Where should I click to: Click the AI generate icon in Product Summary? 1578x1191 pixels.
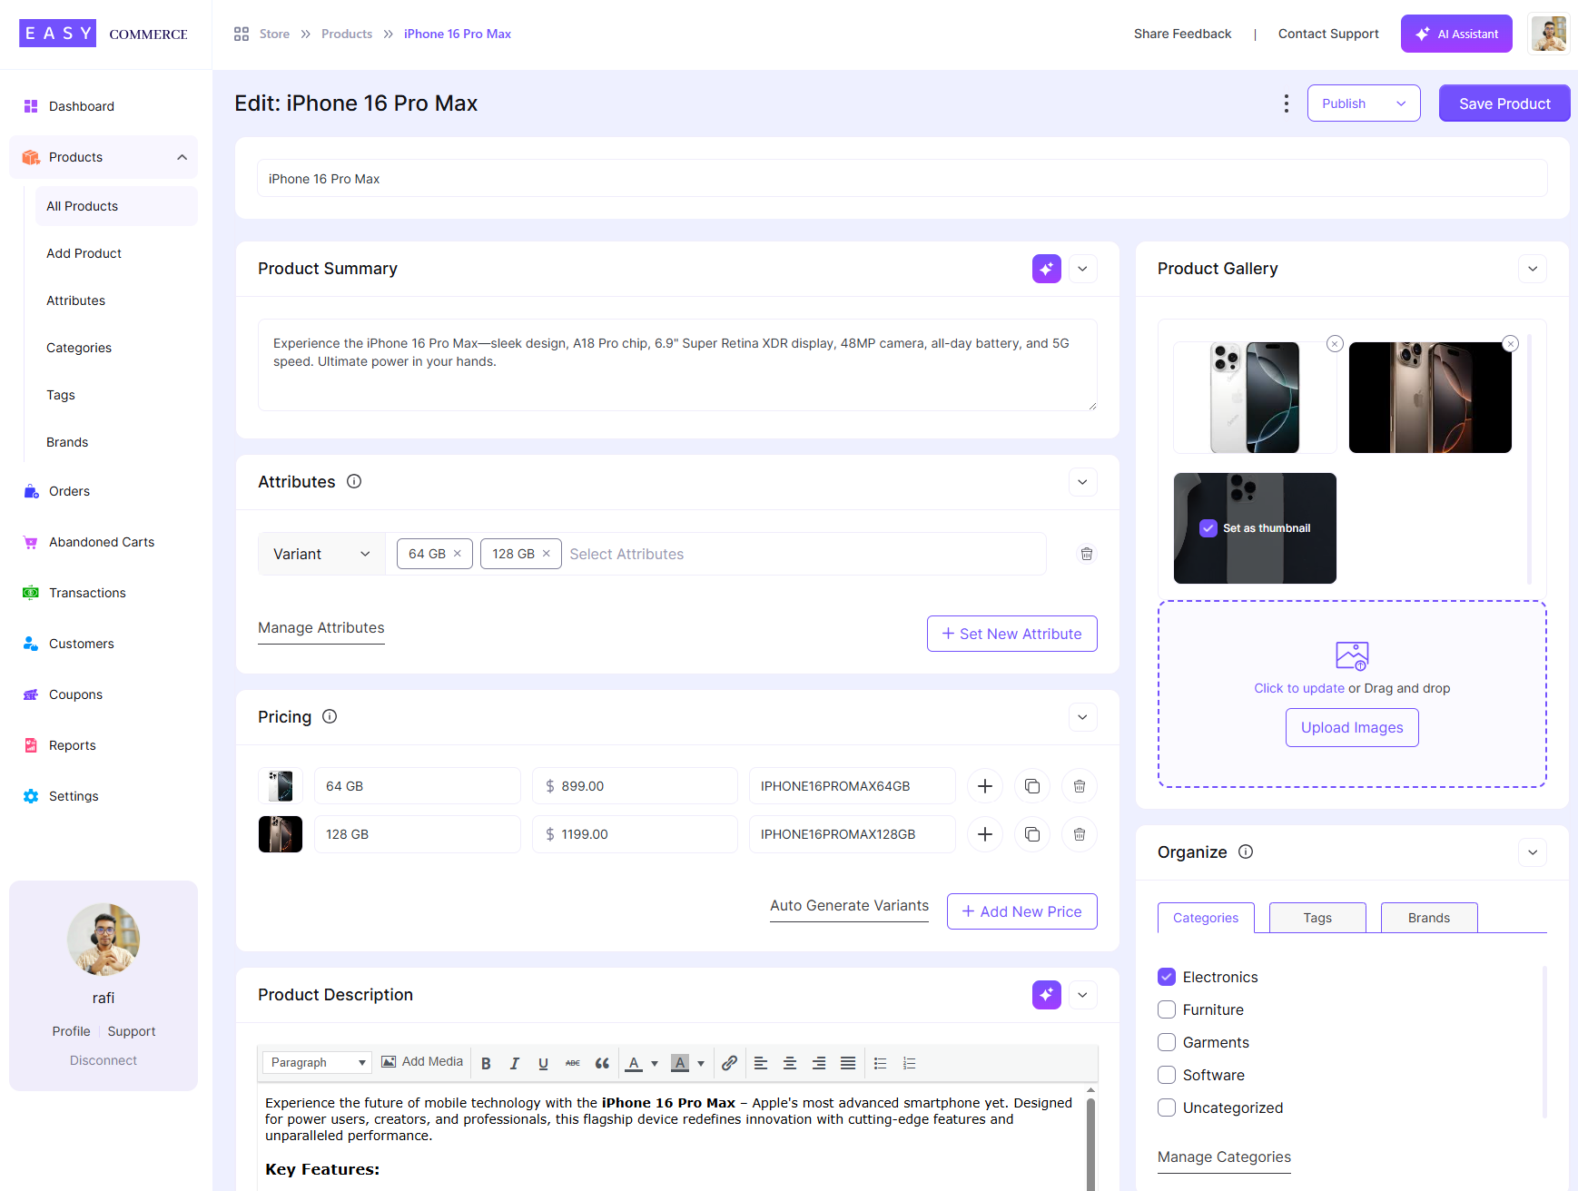click(x=1046, y=269)
